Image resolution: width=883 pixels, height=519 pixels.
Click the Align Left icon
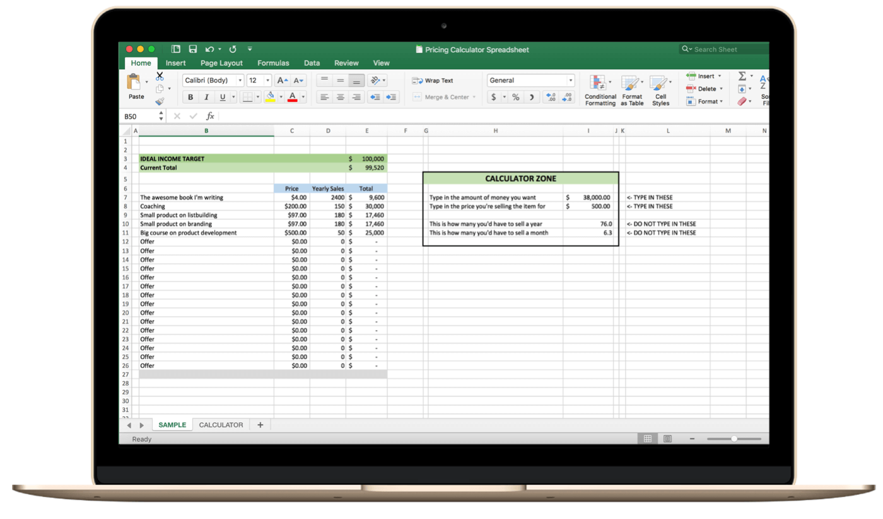tap(324, 97)
